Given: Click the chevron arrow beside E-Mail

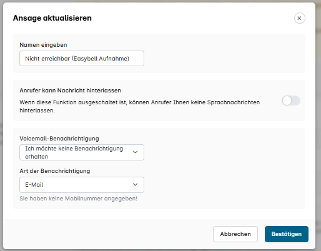Looking at the screenshot, I should (x=136, y=185).
